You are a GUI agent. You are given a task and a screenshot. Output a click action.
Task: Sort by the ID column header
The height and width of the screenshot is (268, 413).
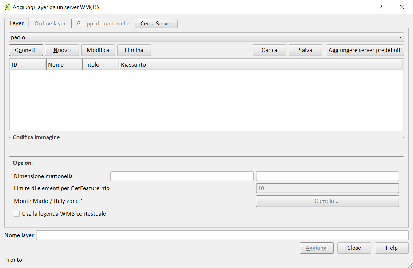pos(28,65)
